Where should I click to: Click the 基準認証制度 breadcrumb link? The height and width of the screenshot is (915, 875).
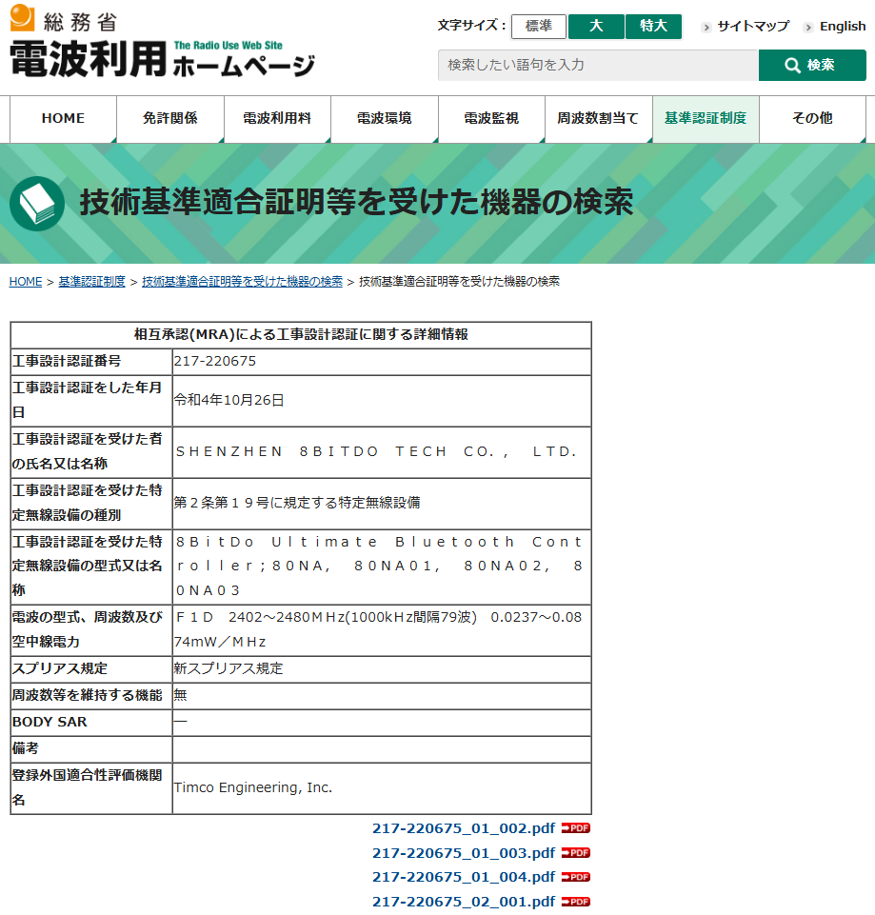(x=91, y=282)
